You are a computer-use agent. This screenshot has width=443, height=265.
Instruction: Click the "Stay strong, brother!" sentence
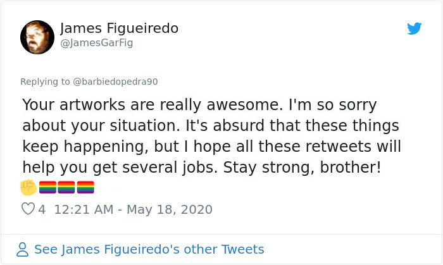point(302,168)
